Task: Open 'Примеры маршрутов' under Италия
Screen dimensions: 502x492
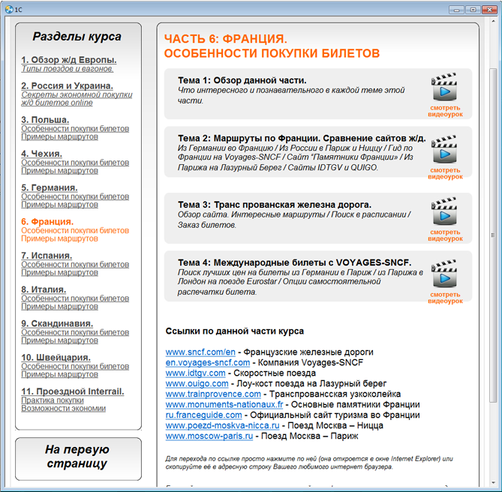Action: (x=59, y=307)
